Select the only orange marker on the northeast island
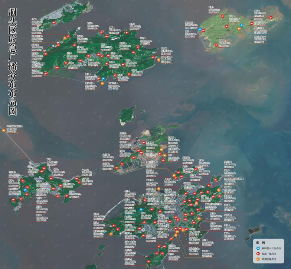Screen dimensions: 291x269 click(x=239, y=29)
